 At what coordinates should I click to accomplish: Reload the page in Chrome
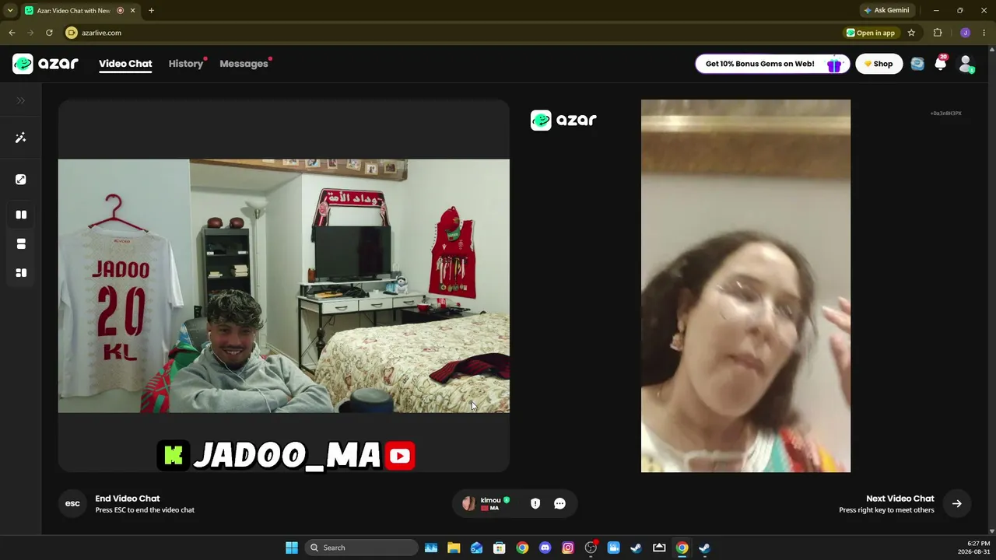49,33
